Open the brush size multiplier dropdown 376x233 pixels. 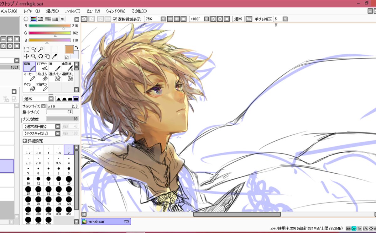click(x=44, y=106)
